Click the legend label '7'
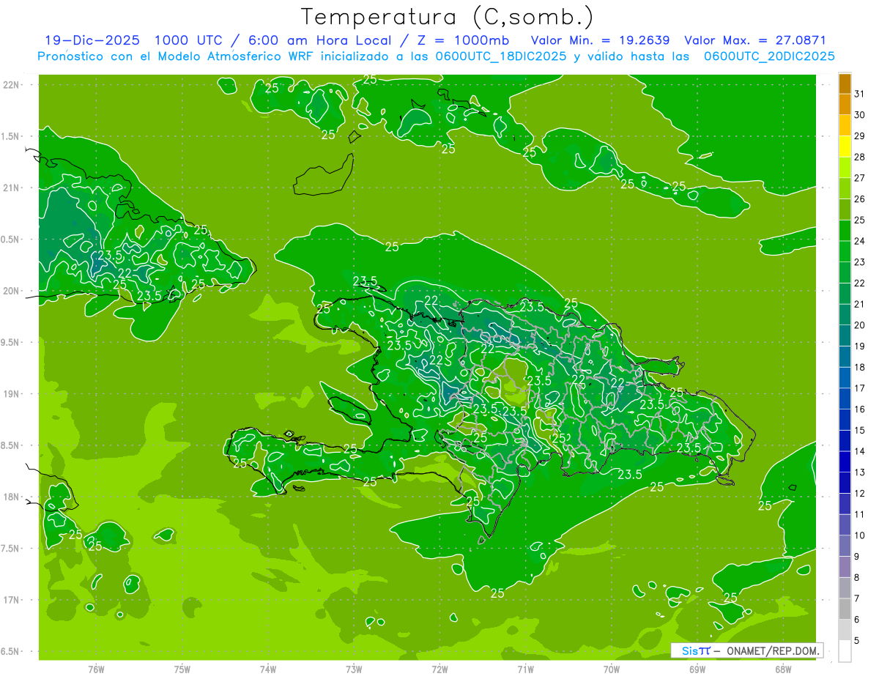879x679 pixels. [x=857, y=599]
